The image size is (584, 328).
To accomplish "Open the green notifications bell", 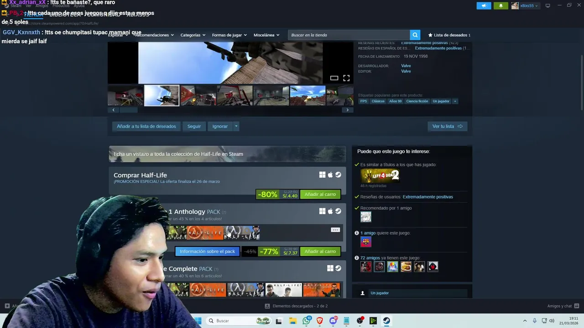I will (x=501, y=5).
